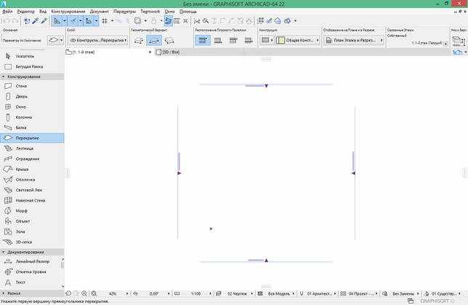This screenshot has width=468, height=305.
Task: Select the Зона zone tool
Action: tap(32, 231)
